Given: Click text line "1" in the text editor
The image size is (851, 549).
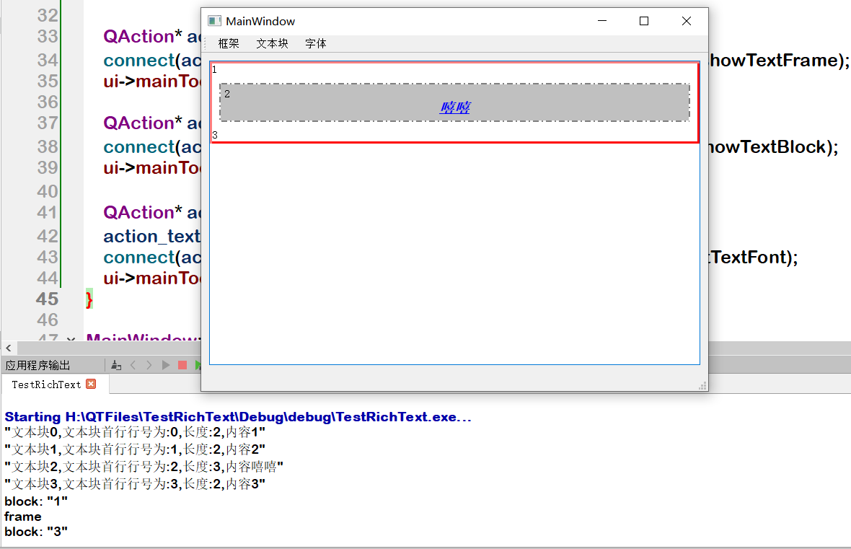Looking at the screenshot, I should pyautogui.click(x=215, y=69).
